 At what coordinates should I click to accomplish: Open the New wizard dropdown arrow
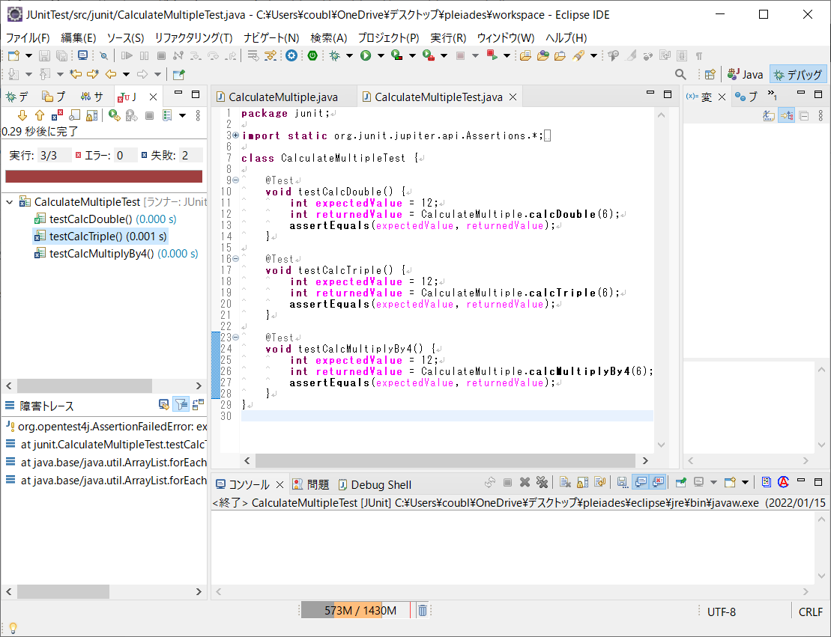(28, 55)
